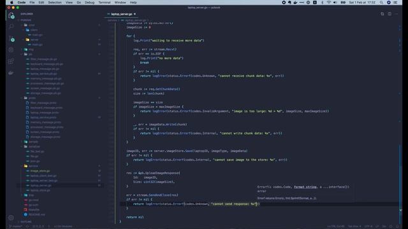Click the feedback smiley in status bar
The image size is (408, 229).
pyautogui.click(x=391, y=226)
